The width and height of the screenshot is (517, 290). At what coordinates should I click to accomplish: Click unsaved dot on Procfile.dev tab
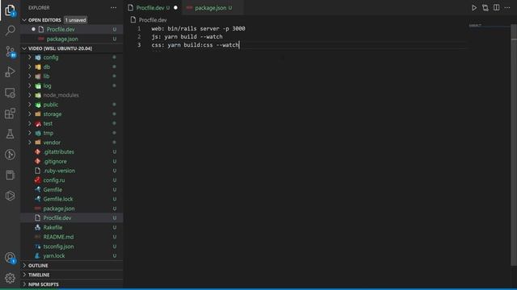click(175, 7)
